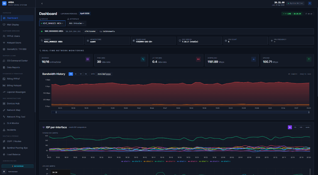Click the Ping card pulse icon
This screenshot has width=318, height=175.
pyautogui.click(x=143, y=59)
